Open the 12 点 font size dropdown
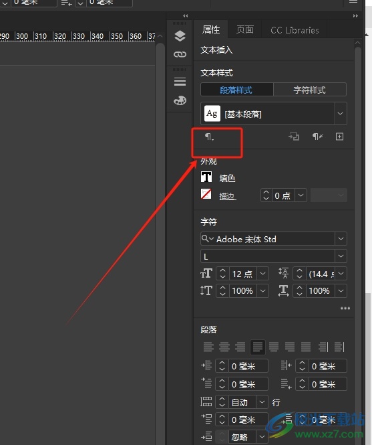The width and height of the screenshot is (372, 445). [262, 274]
